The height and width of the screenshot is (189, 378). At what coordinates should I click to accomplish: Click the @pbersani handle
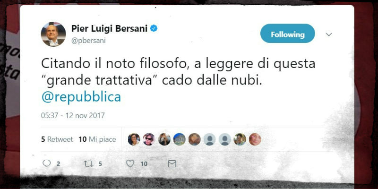(88, 41)
